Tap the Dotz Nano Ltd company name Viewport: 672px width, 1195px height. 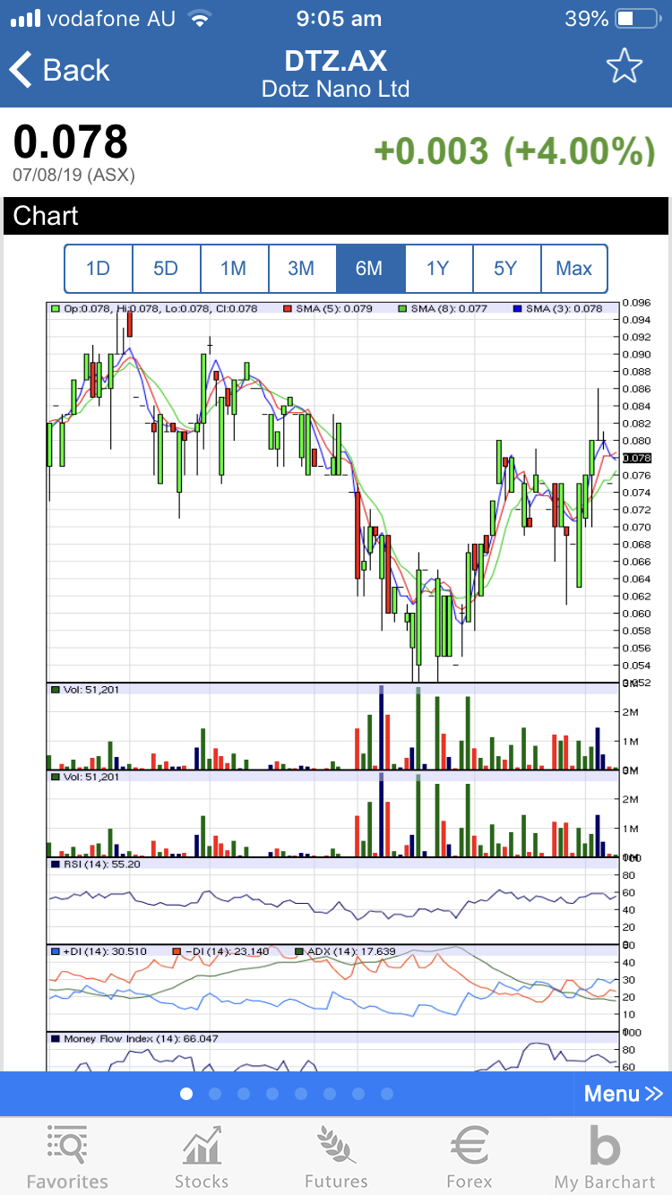[335, 89]
